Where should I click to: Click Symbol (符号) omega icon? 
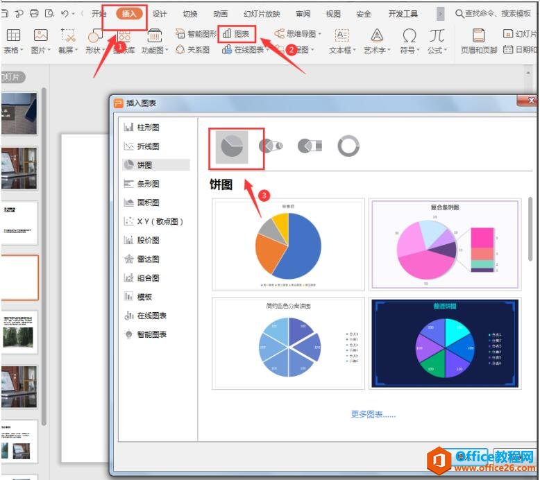click(409, 35)
